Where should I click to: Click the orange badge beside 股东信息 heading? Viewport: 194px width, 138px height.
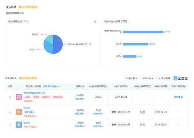pyautogui.click(x=28, y=7)
